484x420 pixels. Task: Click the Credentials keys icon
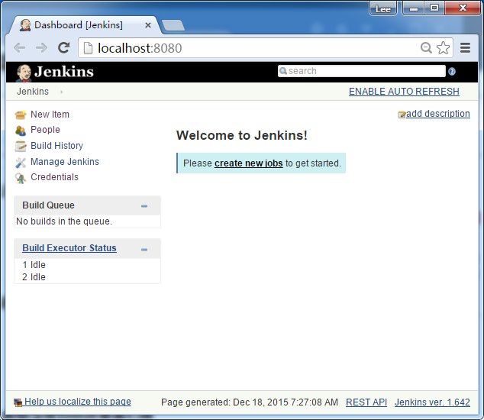(21, 178)
